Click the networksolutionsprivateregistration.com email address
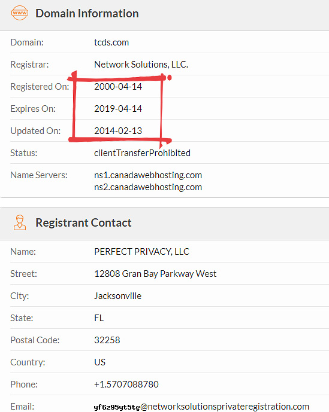329x412 pixels. (x=201, y=407)
